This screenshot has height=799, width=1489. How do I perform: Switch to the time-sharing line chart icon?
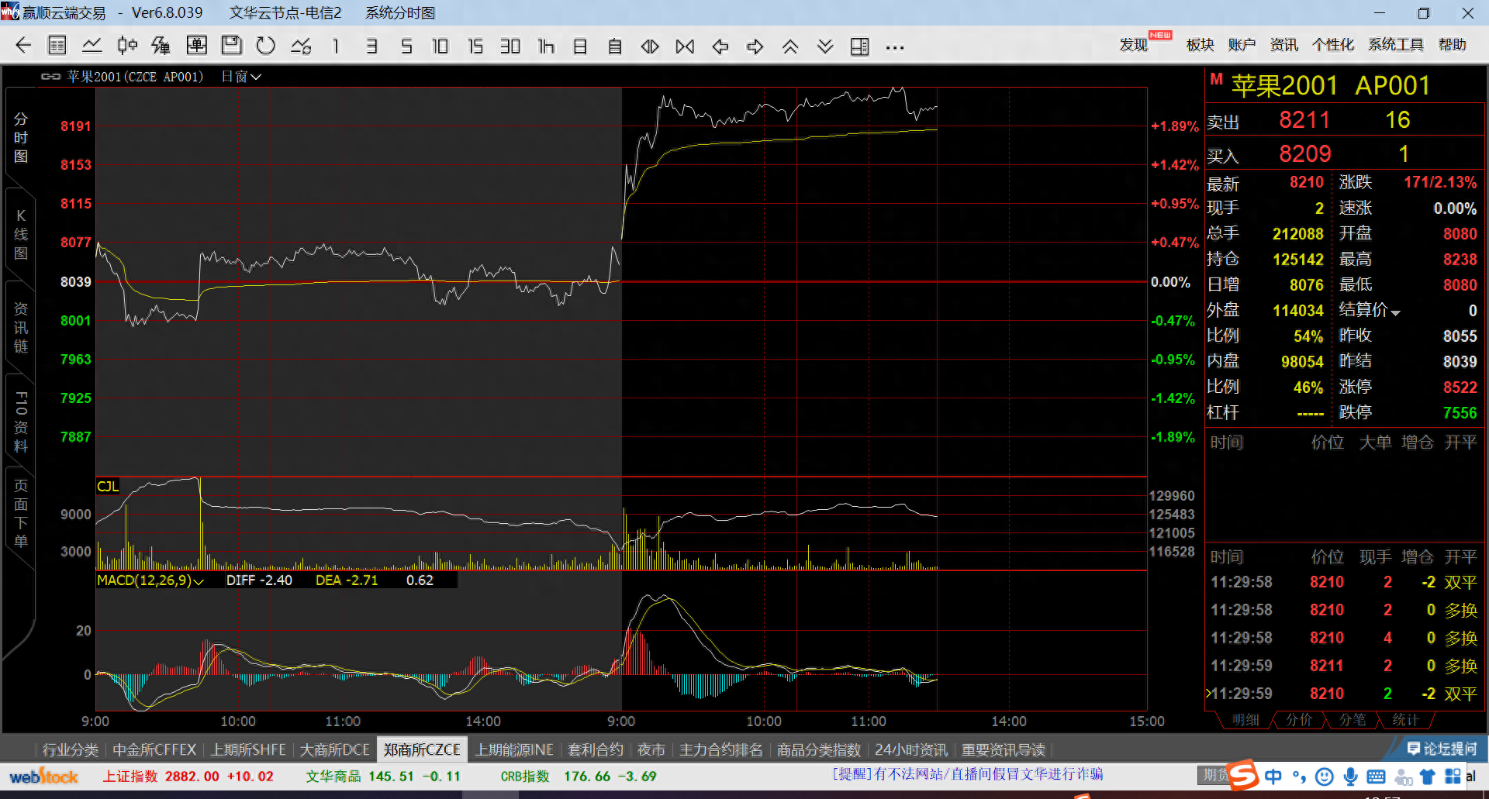point(92,46)
